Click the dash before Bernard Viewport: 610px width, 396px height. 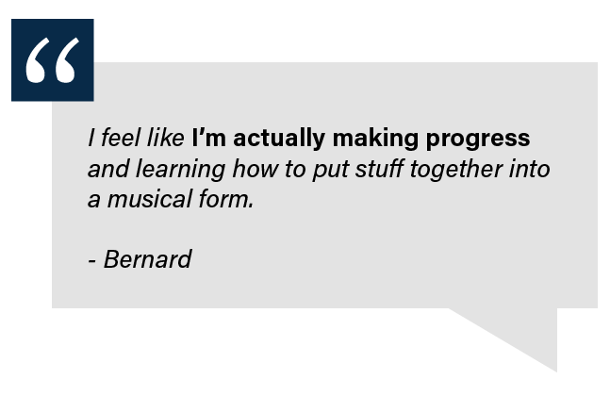point(92,260)
